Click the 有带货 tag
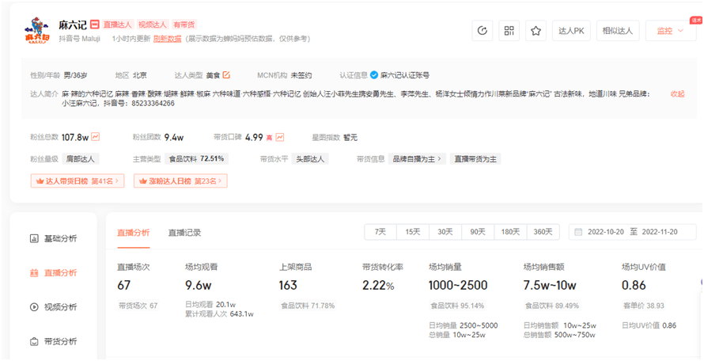This screenshot has width=704, height=361. 184,25
